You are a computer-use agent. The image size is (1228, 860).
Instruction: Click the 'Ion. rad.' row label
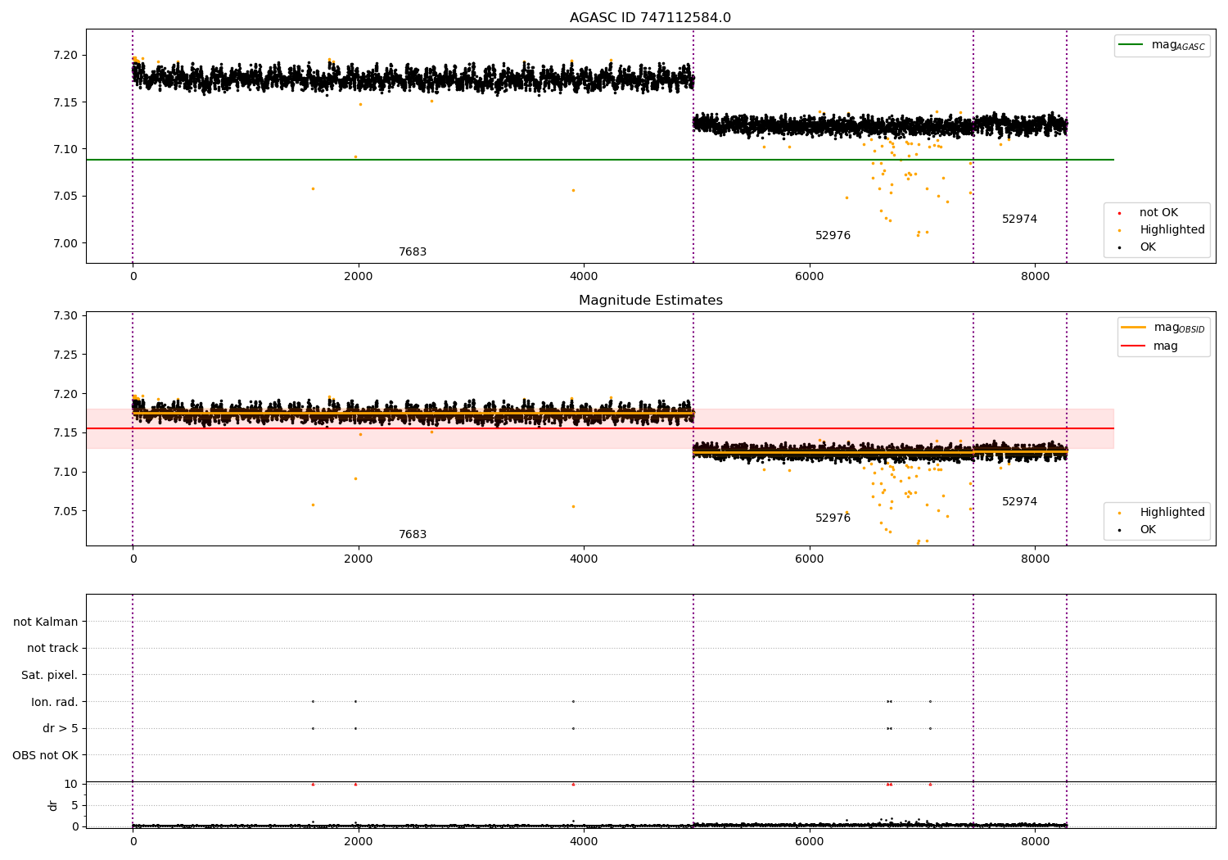(55, 702)
